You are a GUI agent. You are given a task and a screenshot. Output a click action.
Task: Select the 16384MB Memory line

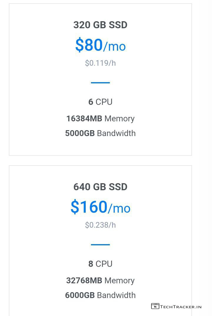tap(100, 118)
